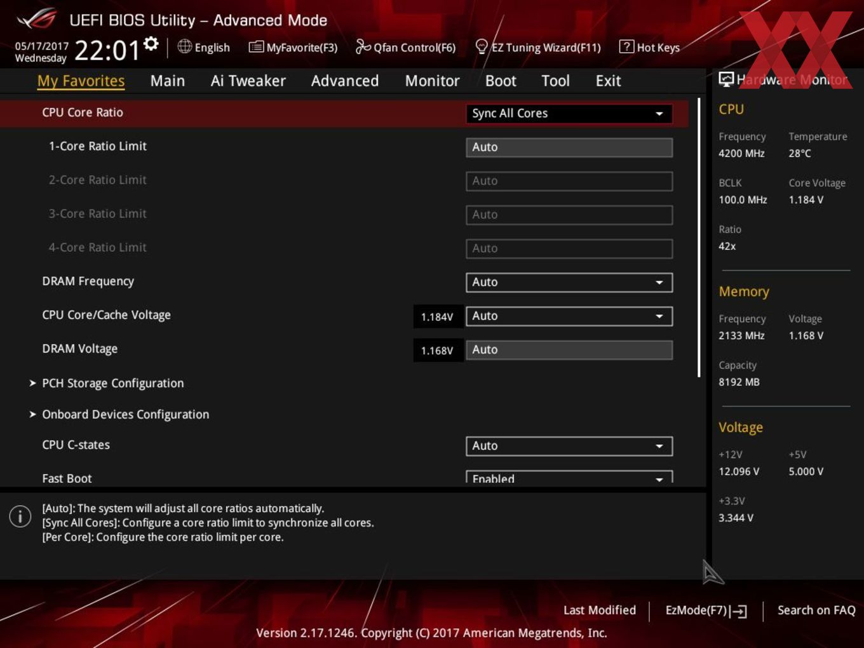The image size is (864, 648).
Task: Click the settings list vertical scrollbar
Action: (x=699, y=238)
